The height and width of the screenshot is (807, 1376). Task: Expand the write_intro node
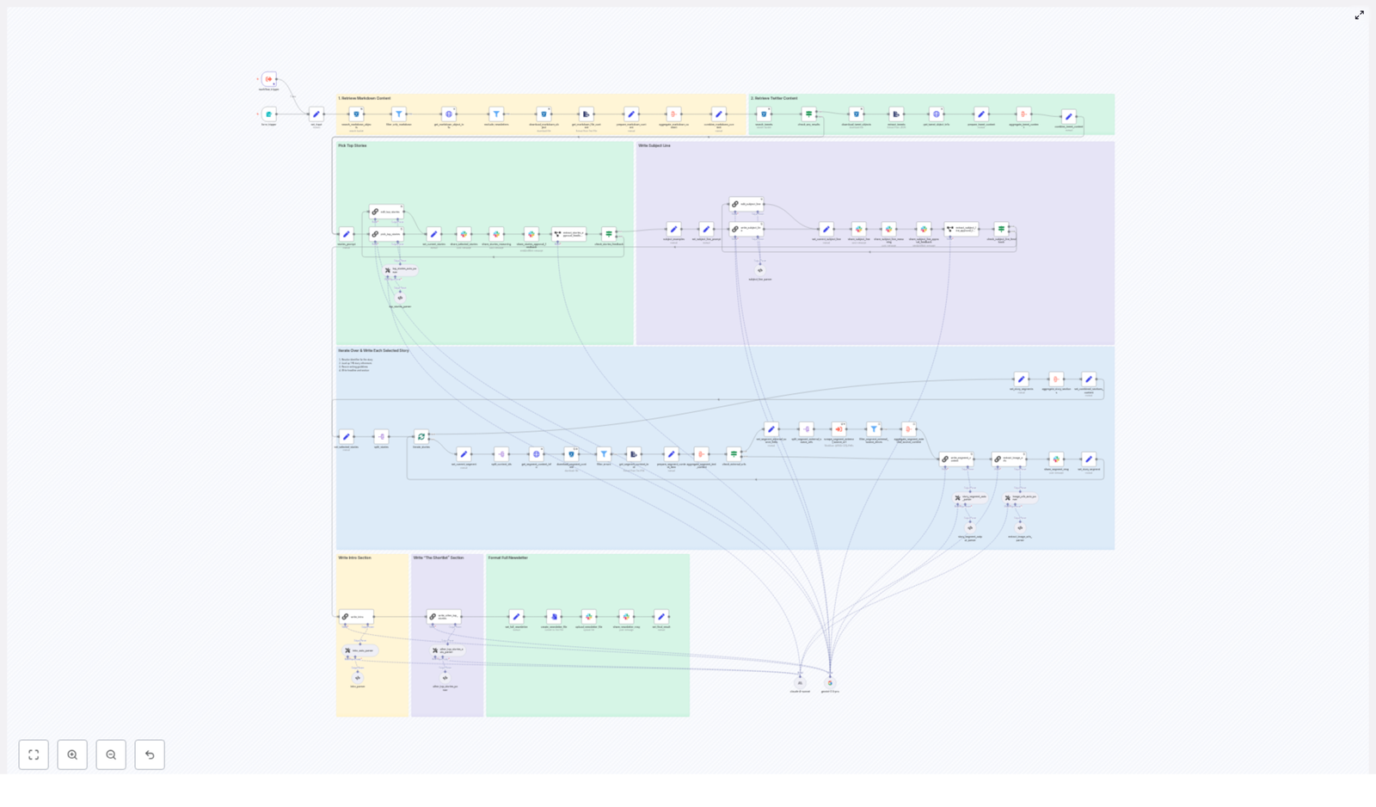pos(356,617)
